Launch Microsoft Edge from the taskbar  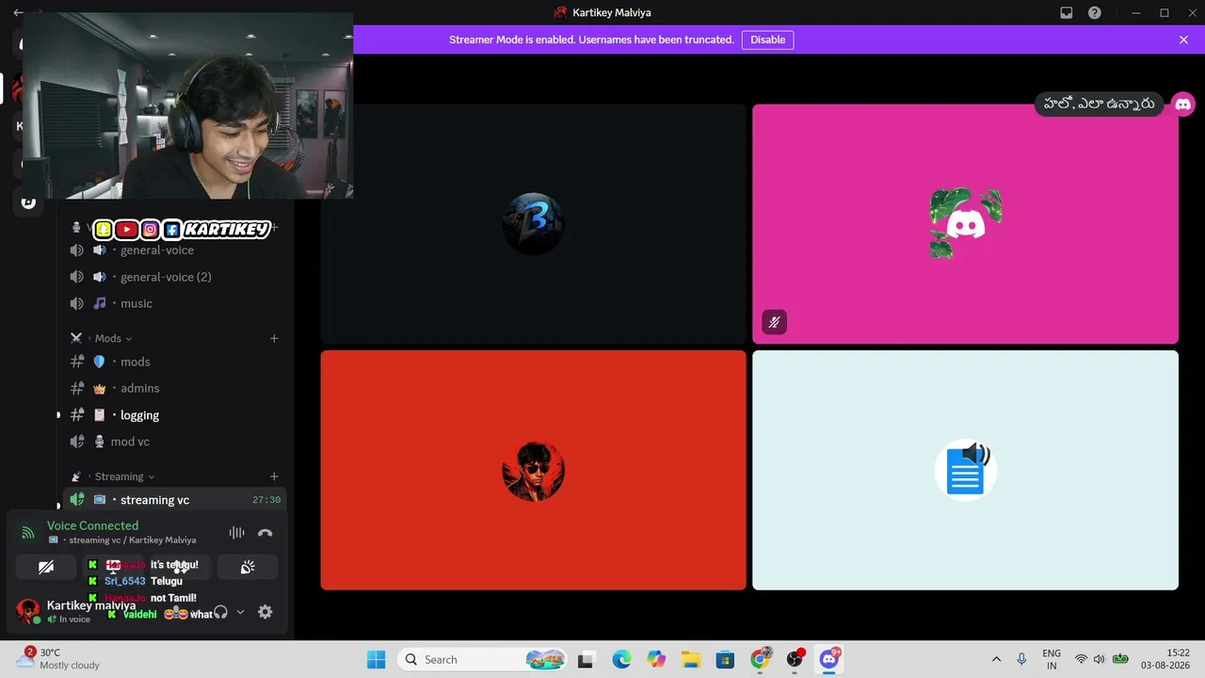(621, 659)
